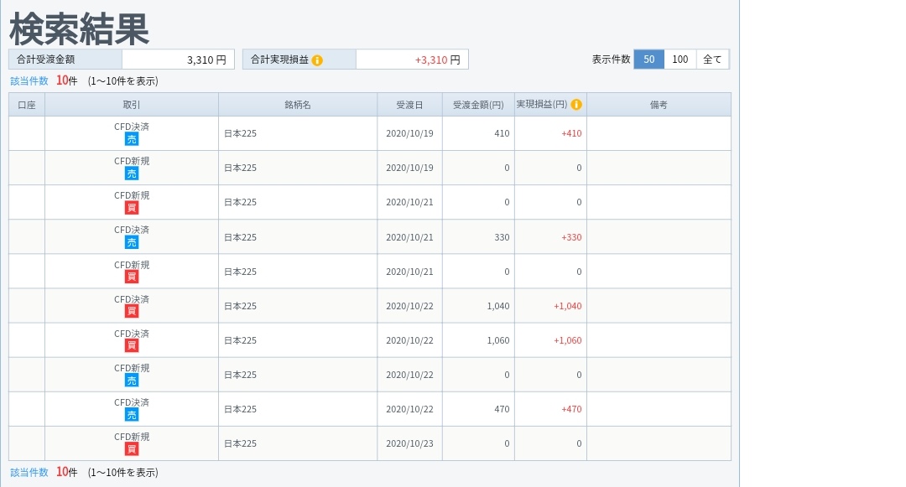Click blue 売 badge on 2020/10/19 CFD決済 row

point(132,139)
